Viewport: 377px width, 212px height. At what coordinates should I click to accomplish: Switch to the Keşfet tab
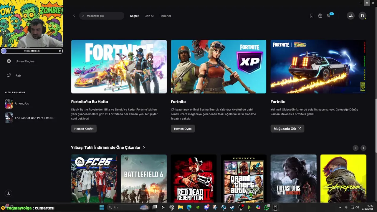(x=134, y=16)
